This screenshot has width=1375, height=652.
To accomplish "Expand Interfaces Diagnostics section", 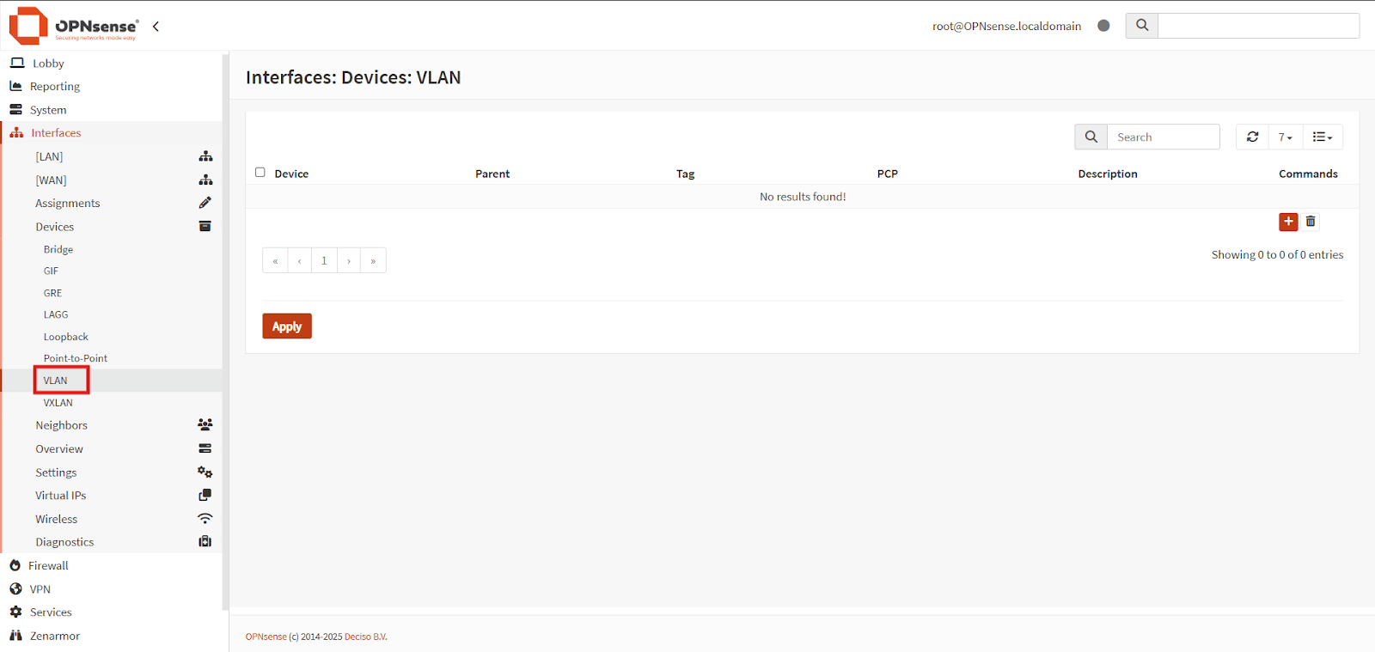I will click(64, 542).
